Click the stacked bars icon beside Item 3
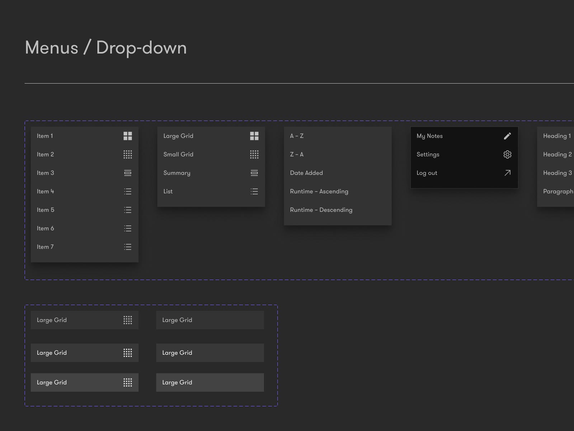Image resolution: width=574 pixels, height=431 pixels. coord(127,173)
